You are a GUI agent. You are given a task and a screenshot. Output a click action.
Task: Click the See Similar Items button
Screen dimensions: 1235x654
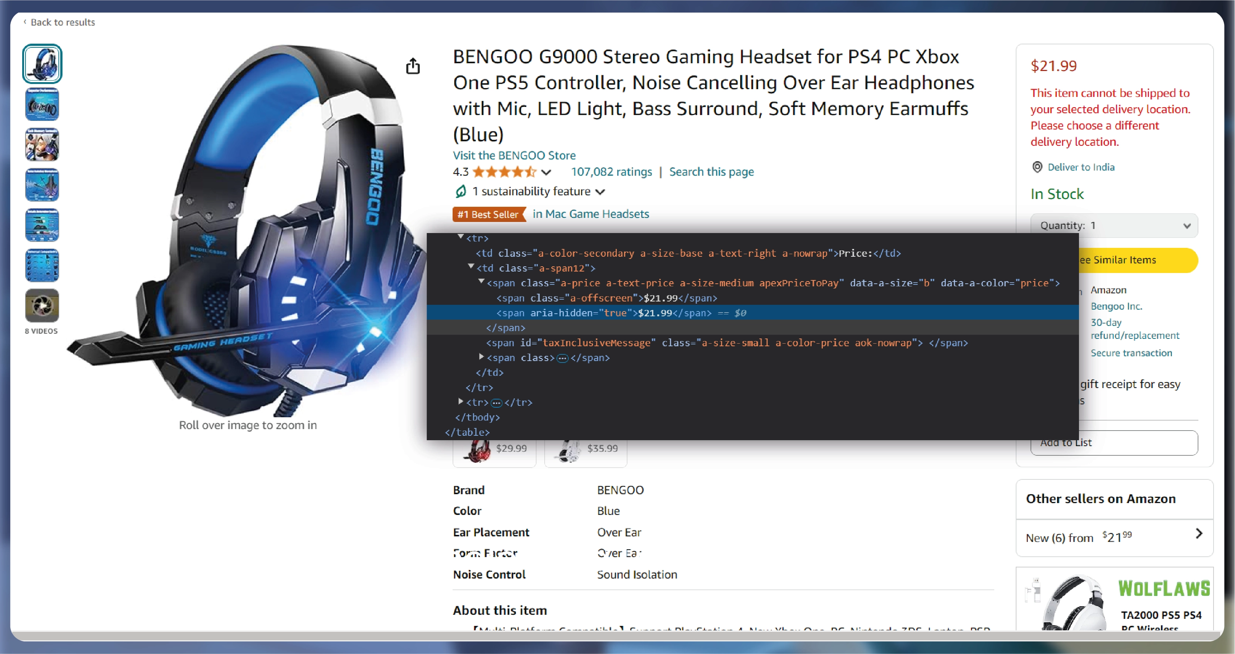click(1138, 260)
